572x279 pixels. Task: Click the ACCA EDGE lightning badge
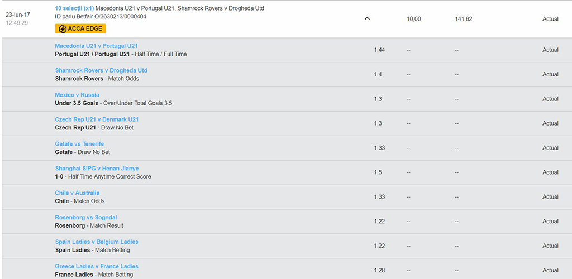[80, 29]
